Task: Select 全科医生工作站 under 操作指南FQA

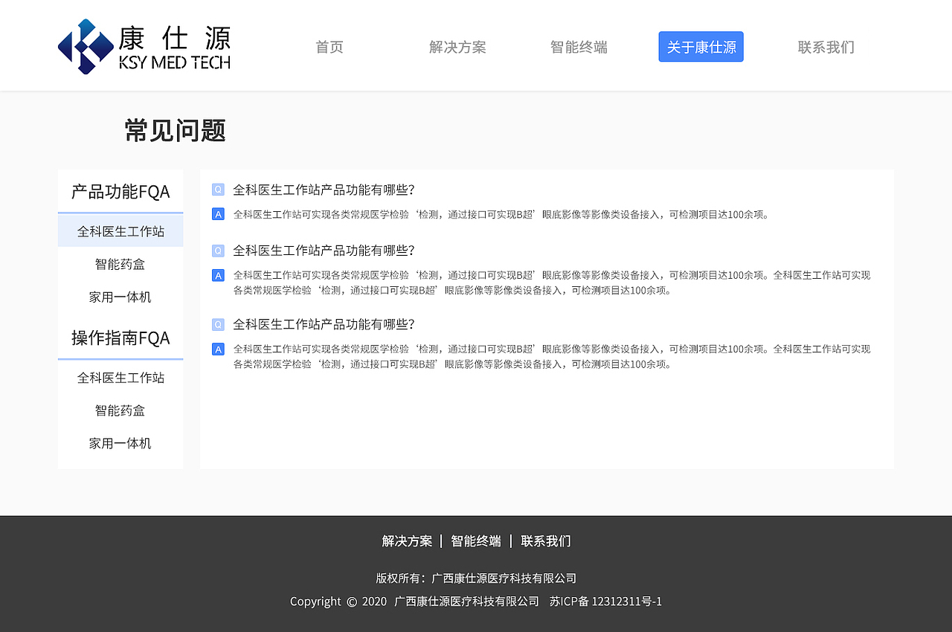Action: click(120, 377)
